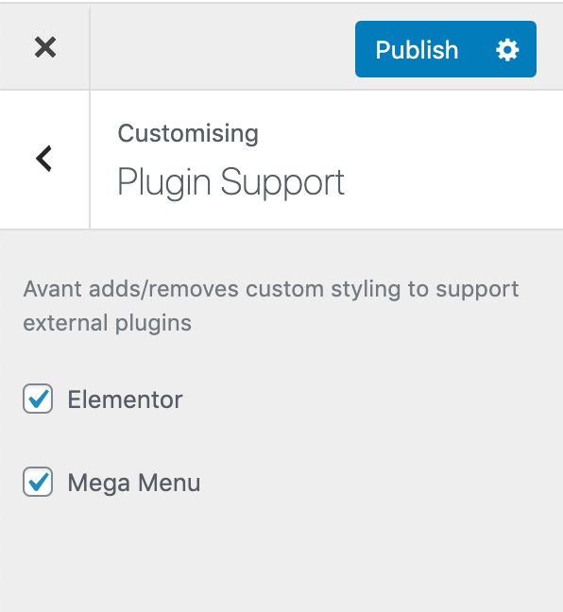Click the Customising breadcrumb text

(x=188, y=133)
